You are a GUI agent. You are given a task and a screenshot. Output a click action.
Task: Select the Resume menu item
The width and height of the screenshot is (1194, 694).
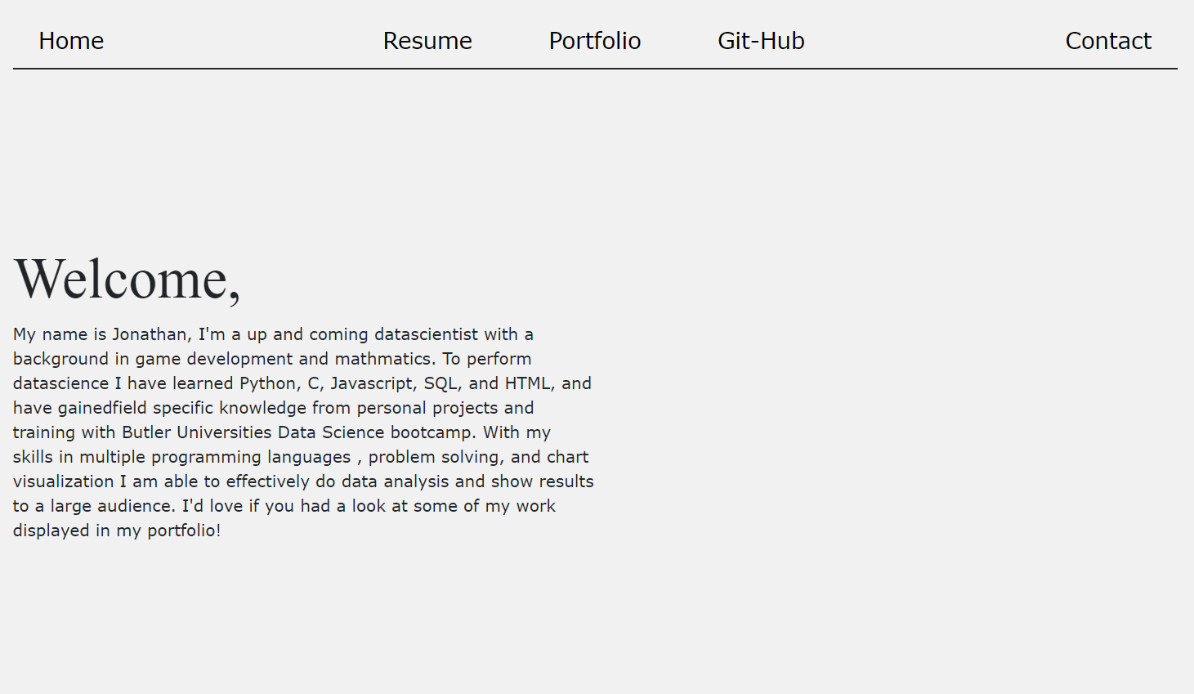(427, 41)
